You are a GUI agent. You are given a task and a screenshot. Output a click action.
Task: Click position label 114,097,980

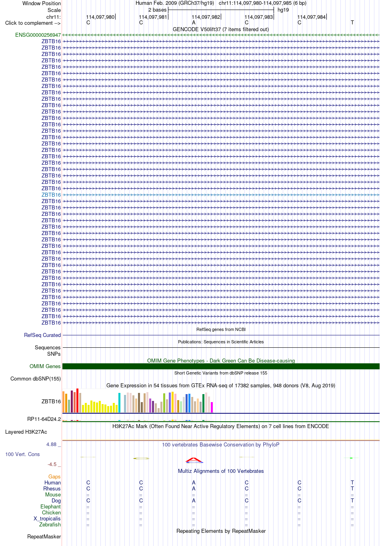coord(100,17)
